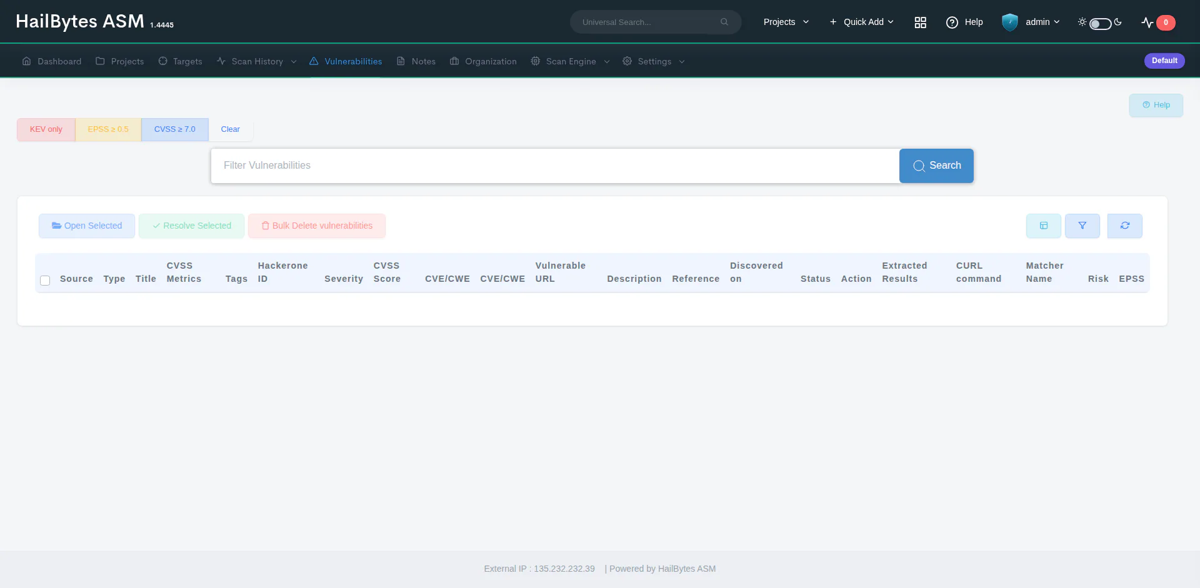
Task: Click the EPSS column header
Action: click(x=1131, y=279)
